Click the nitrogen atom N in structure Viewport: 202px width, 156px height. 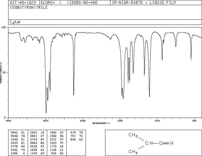172,143
